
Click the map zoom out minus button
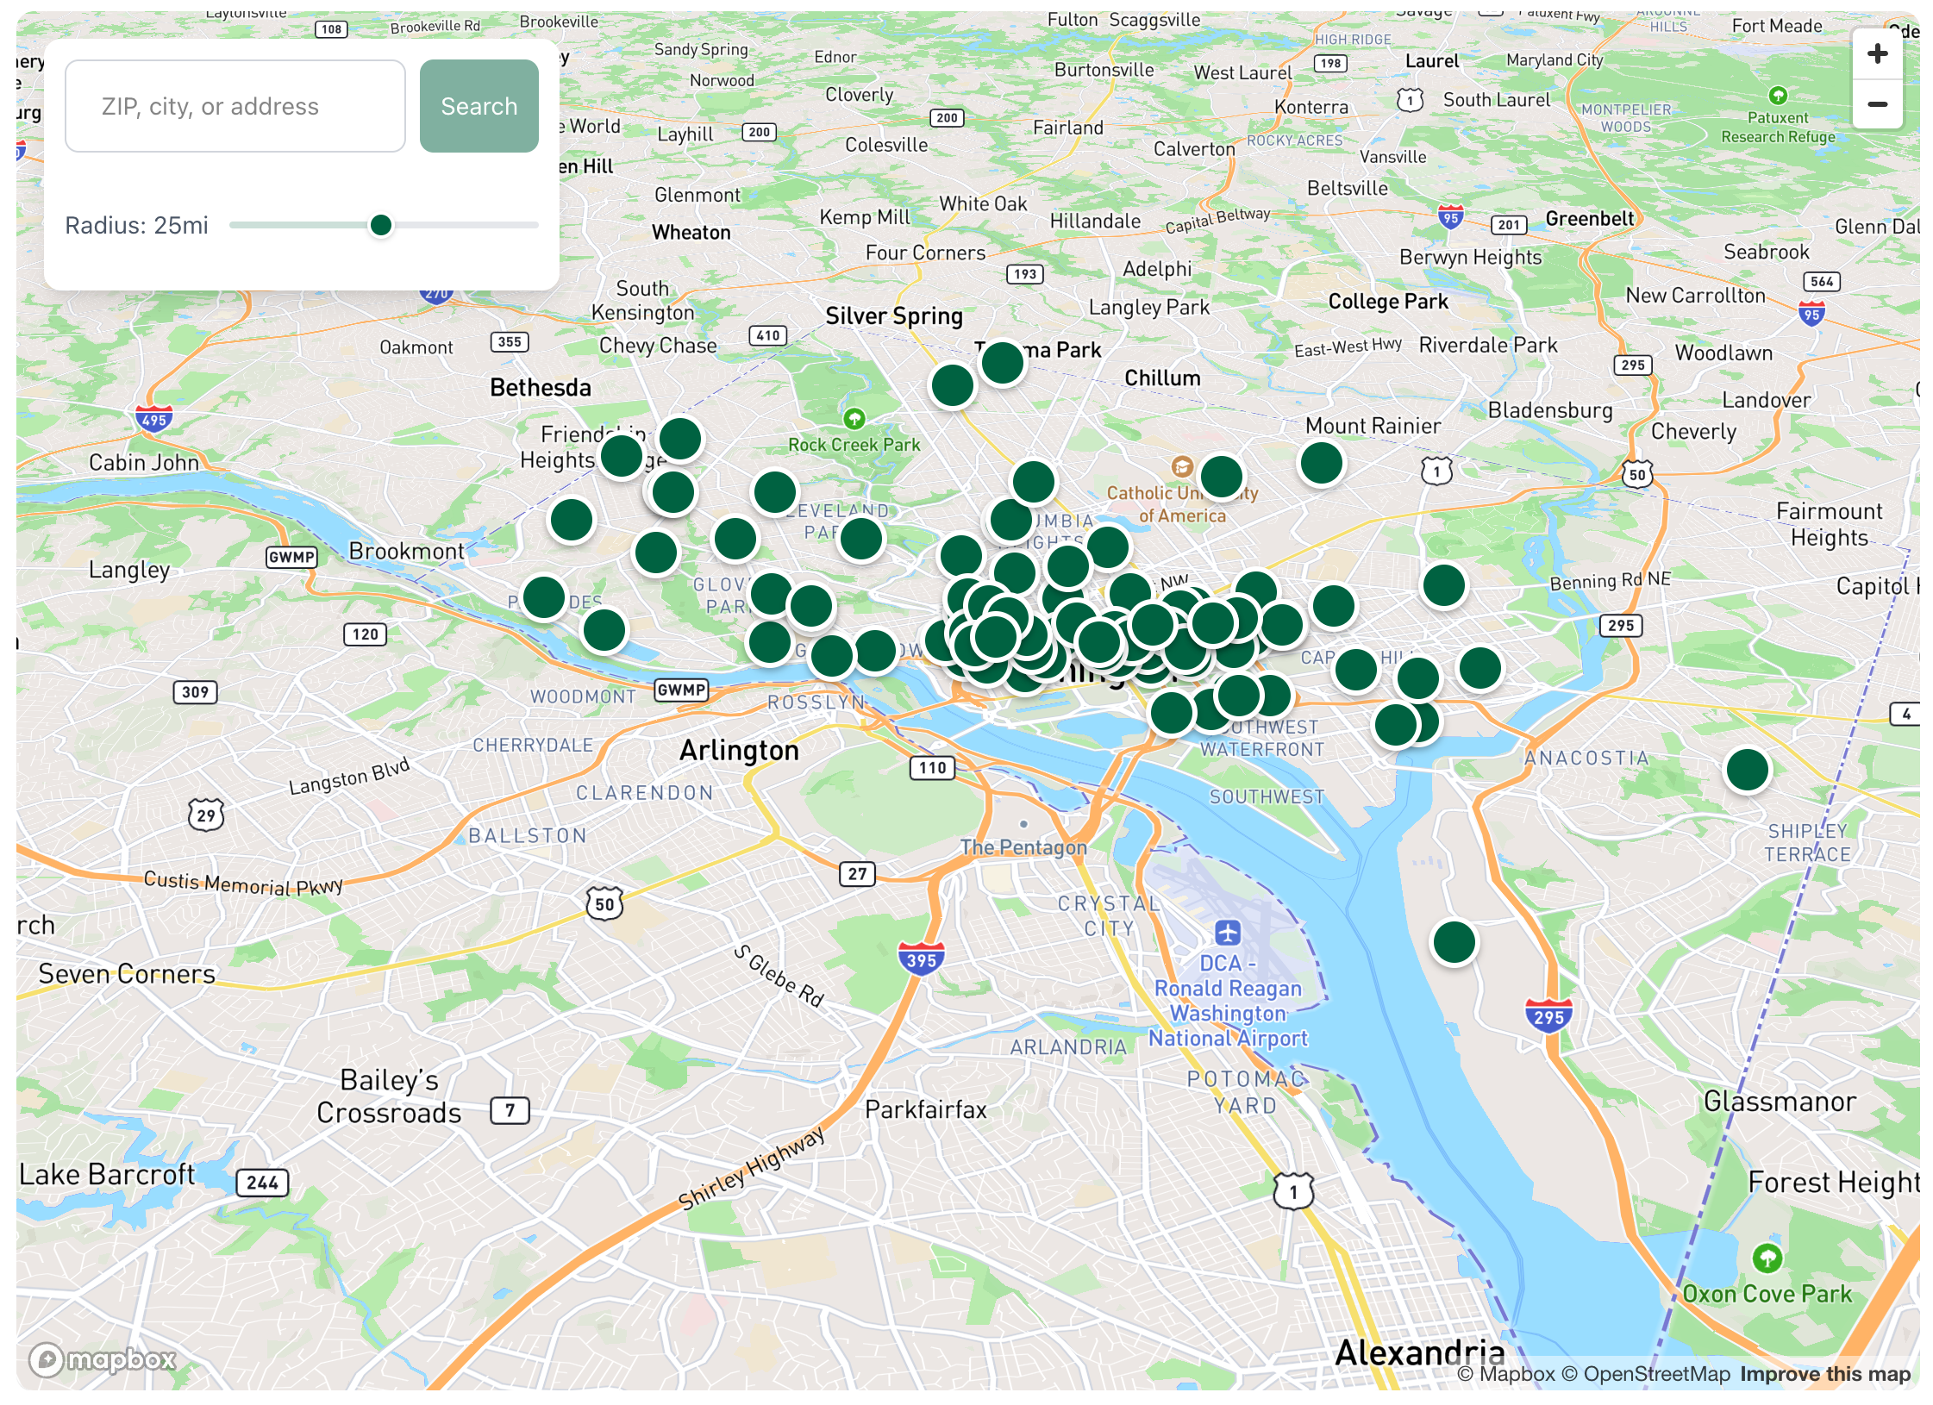[1877, 104]
